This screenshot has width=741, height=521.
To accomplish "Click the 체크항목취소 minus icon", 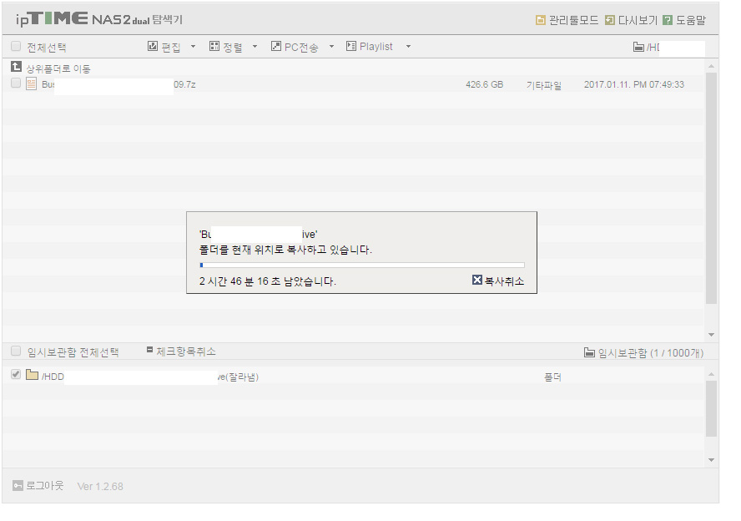I will [150, 350].
